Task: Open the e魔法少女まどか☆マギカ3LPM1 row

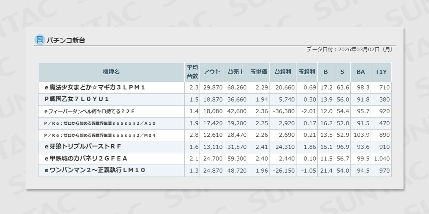Action: [x=95, y=87]
